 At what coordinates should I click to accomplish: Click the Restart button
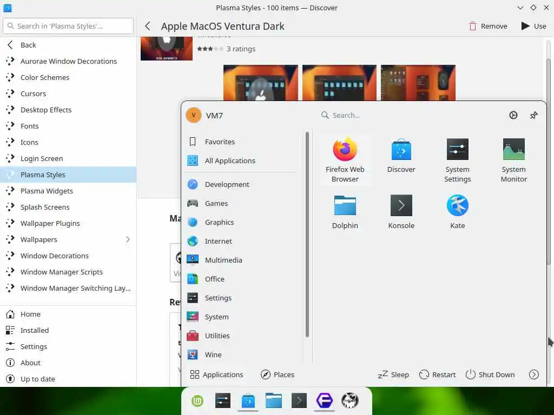point(437,374)
